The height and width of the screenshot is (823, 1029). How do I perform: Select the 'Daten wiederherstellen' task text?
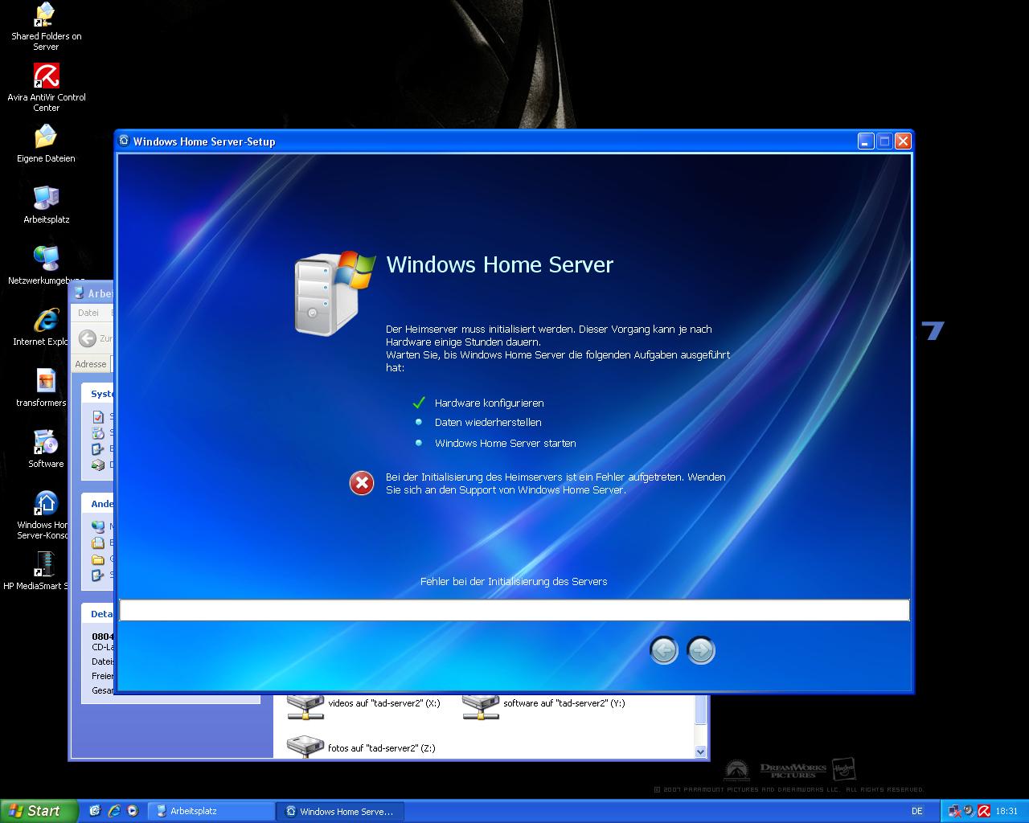pos(488,423)
